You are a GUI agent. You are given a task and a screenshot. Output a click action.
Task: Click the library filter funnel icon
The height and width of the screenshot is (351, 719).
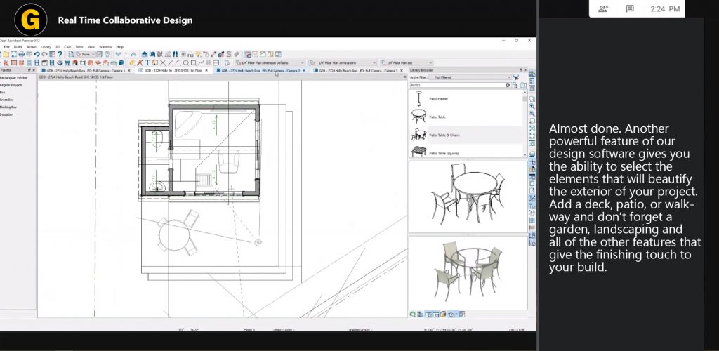pos(516,77)
